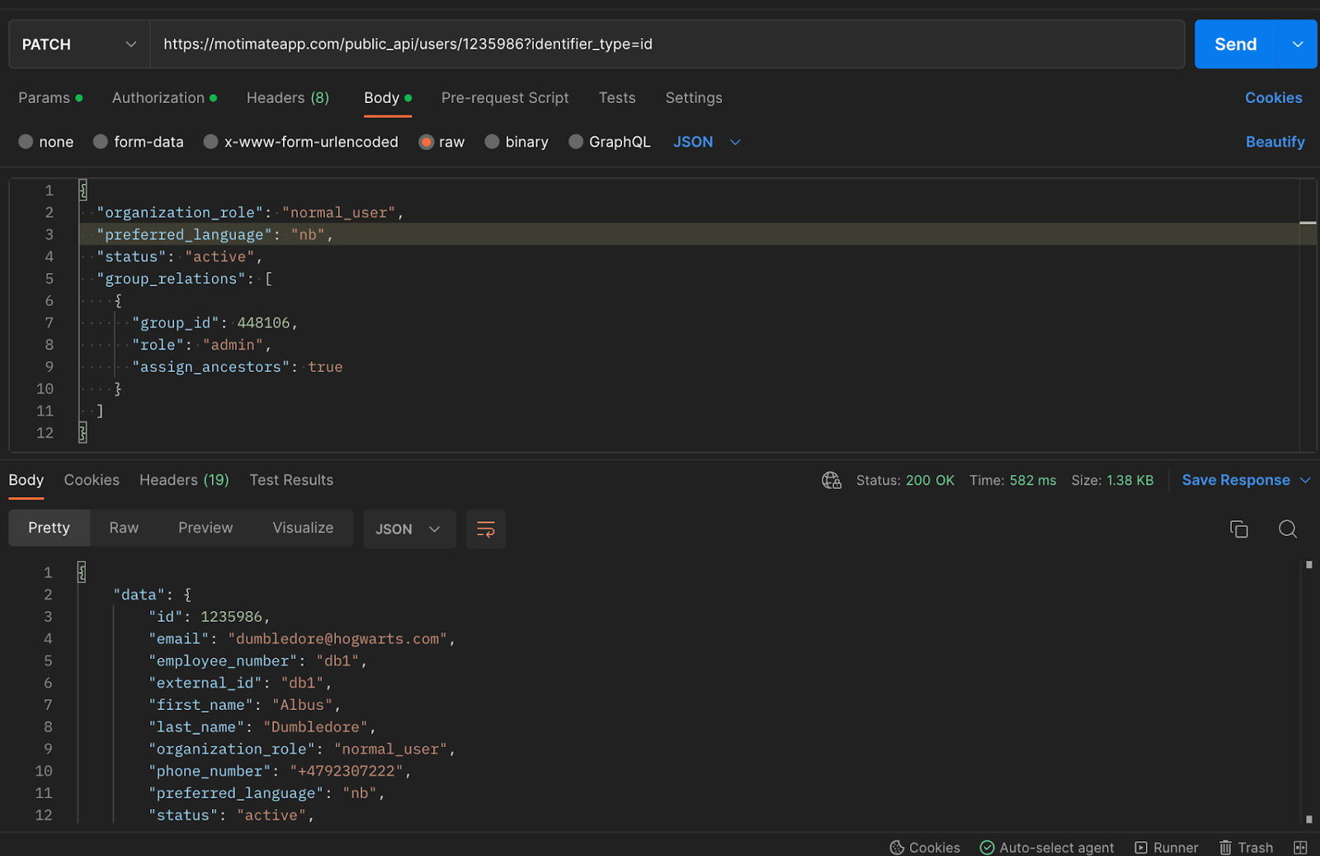Switch to the Authorization tab
Screen dimensions: 1320x856
pyautogui.click(x=164, y=98)
